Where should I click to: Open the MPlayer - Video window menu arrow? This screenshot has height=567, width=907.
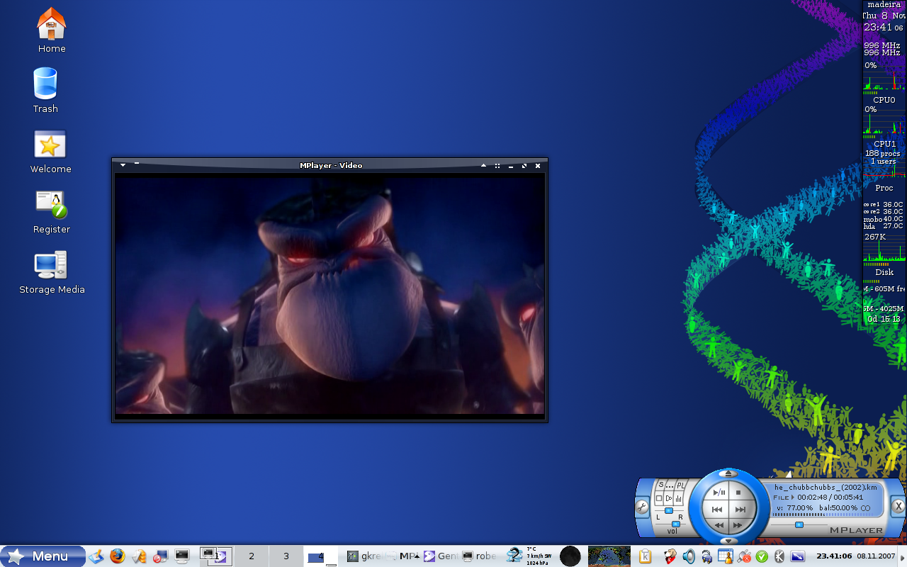123,165
